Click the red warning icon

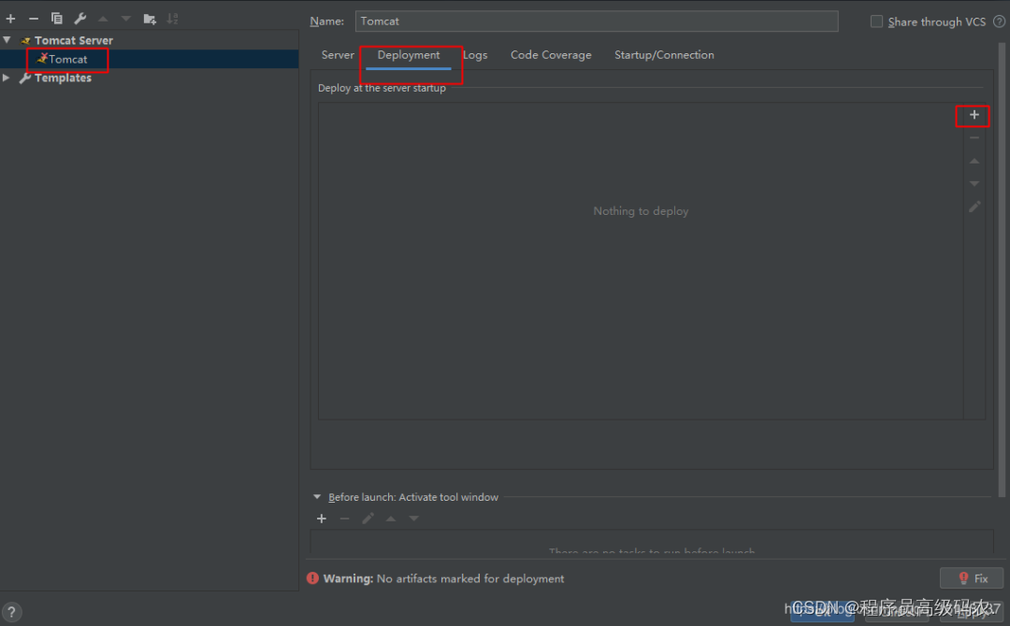click(312, 578)
